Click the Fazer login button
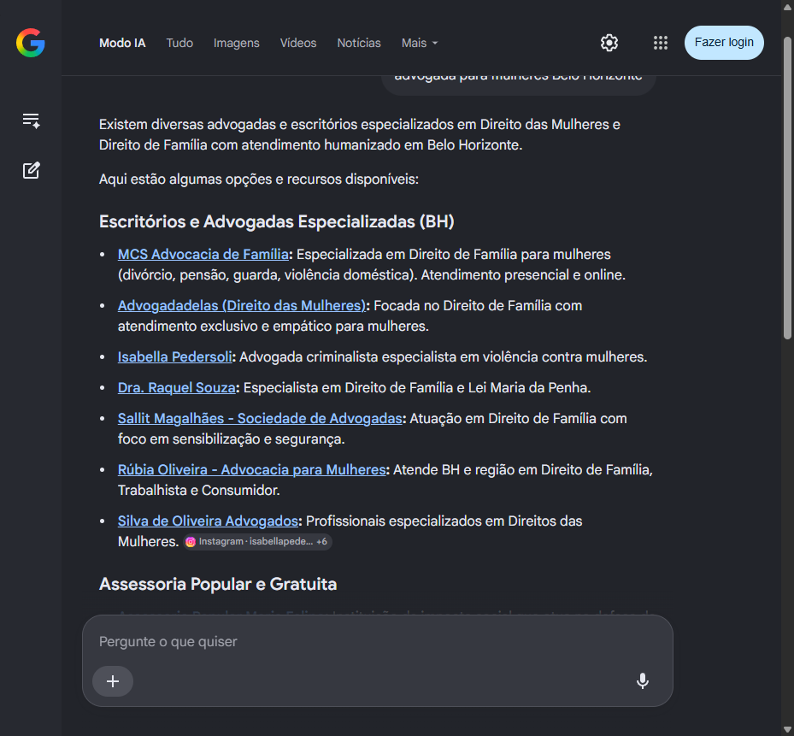This screenshot has height=736, width=794. click(x=724, y=43)
